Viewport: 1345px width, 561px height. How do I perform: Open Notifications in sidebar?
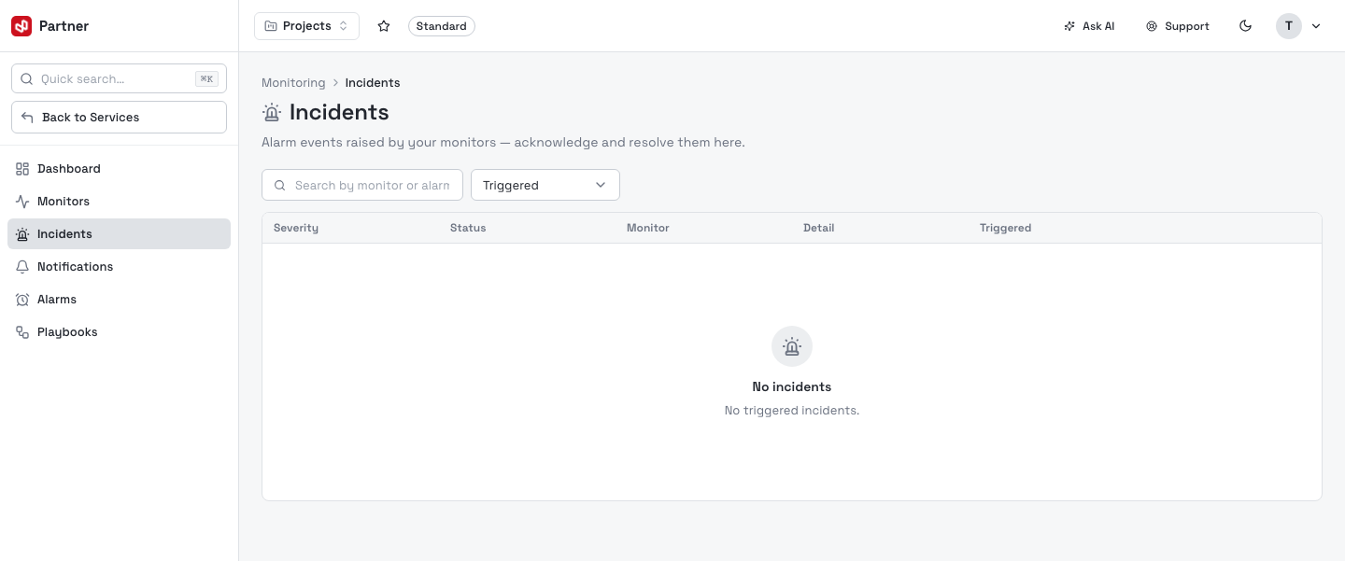(119, 267)
